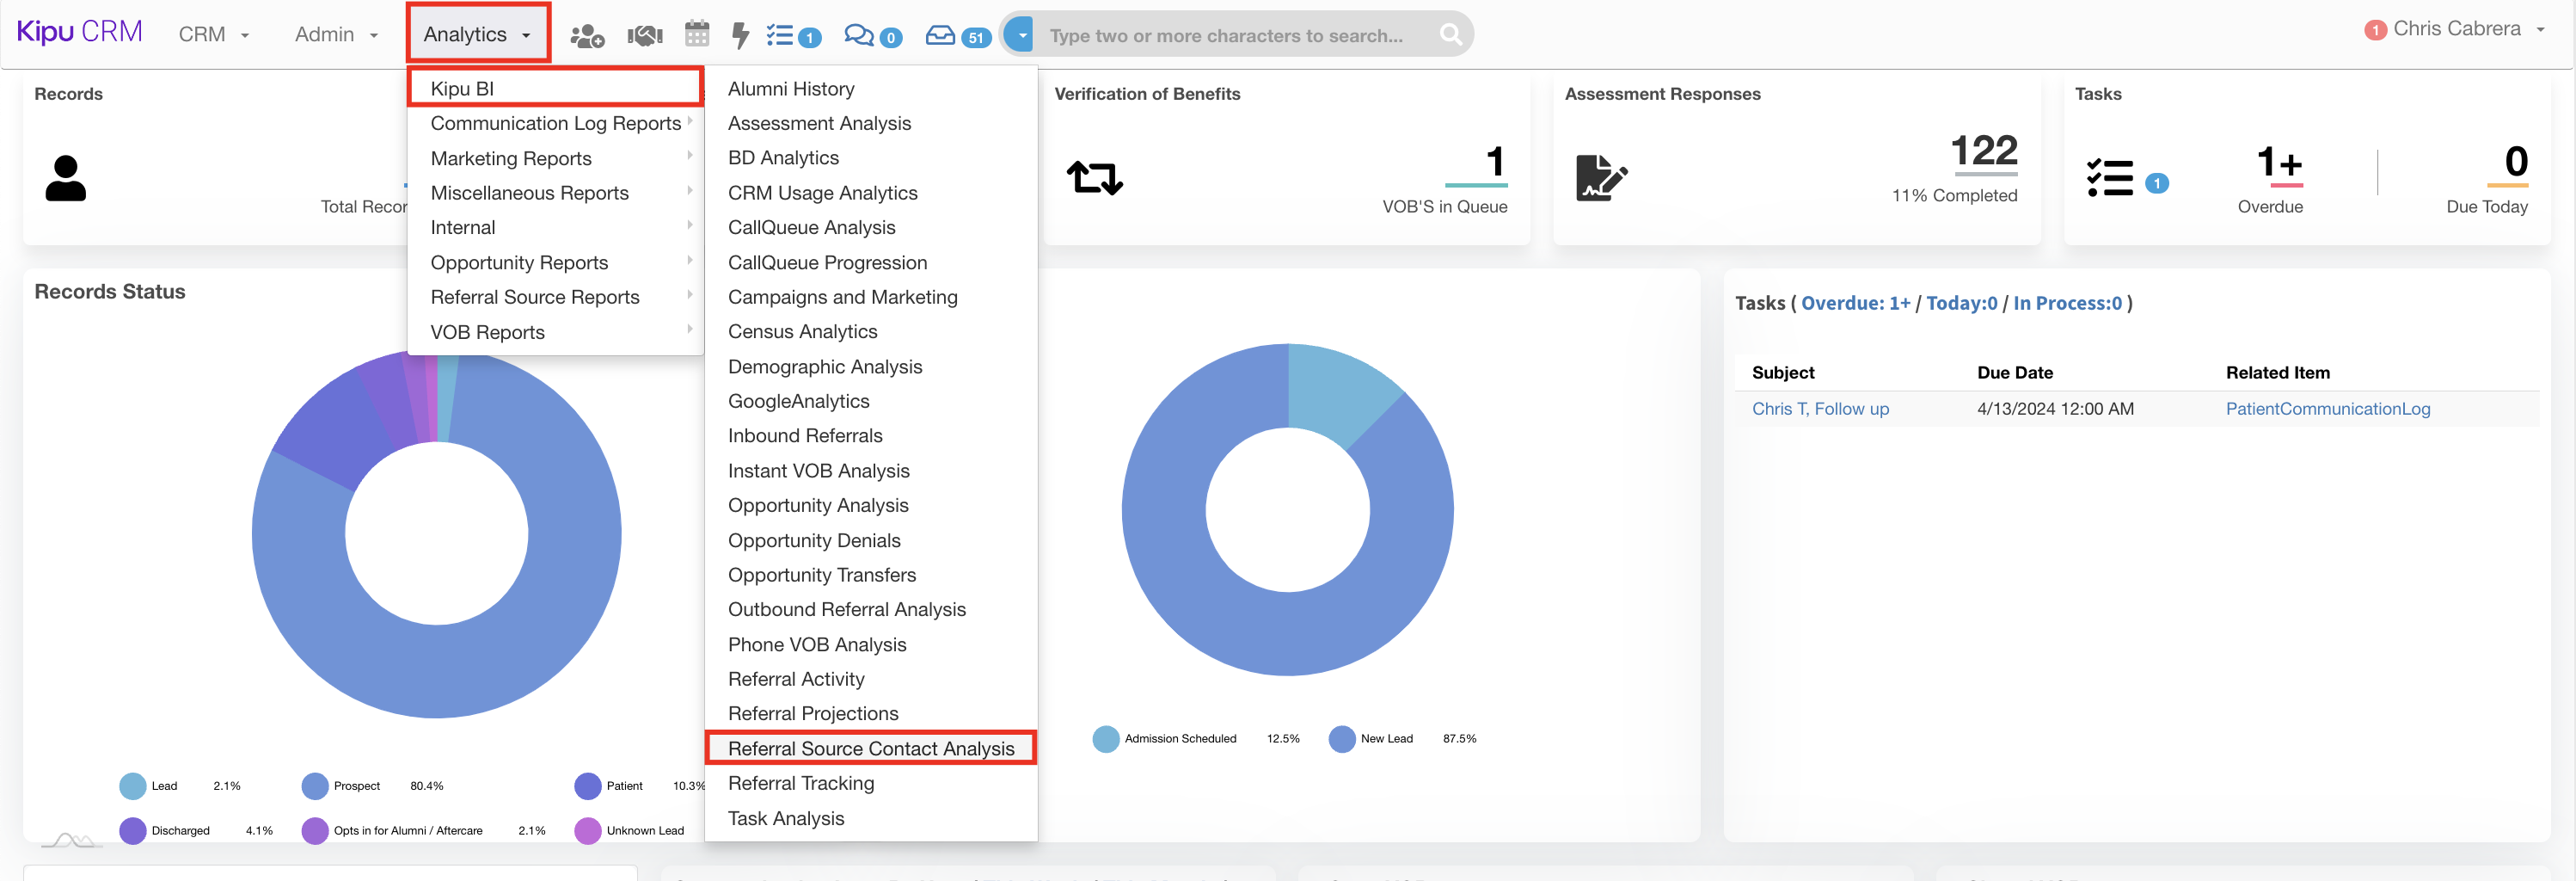The image size is (2576, 881).
Task: Open the Chris T, Follow up task link
Action: [x=1820, y=409]
